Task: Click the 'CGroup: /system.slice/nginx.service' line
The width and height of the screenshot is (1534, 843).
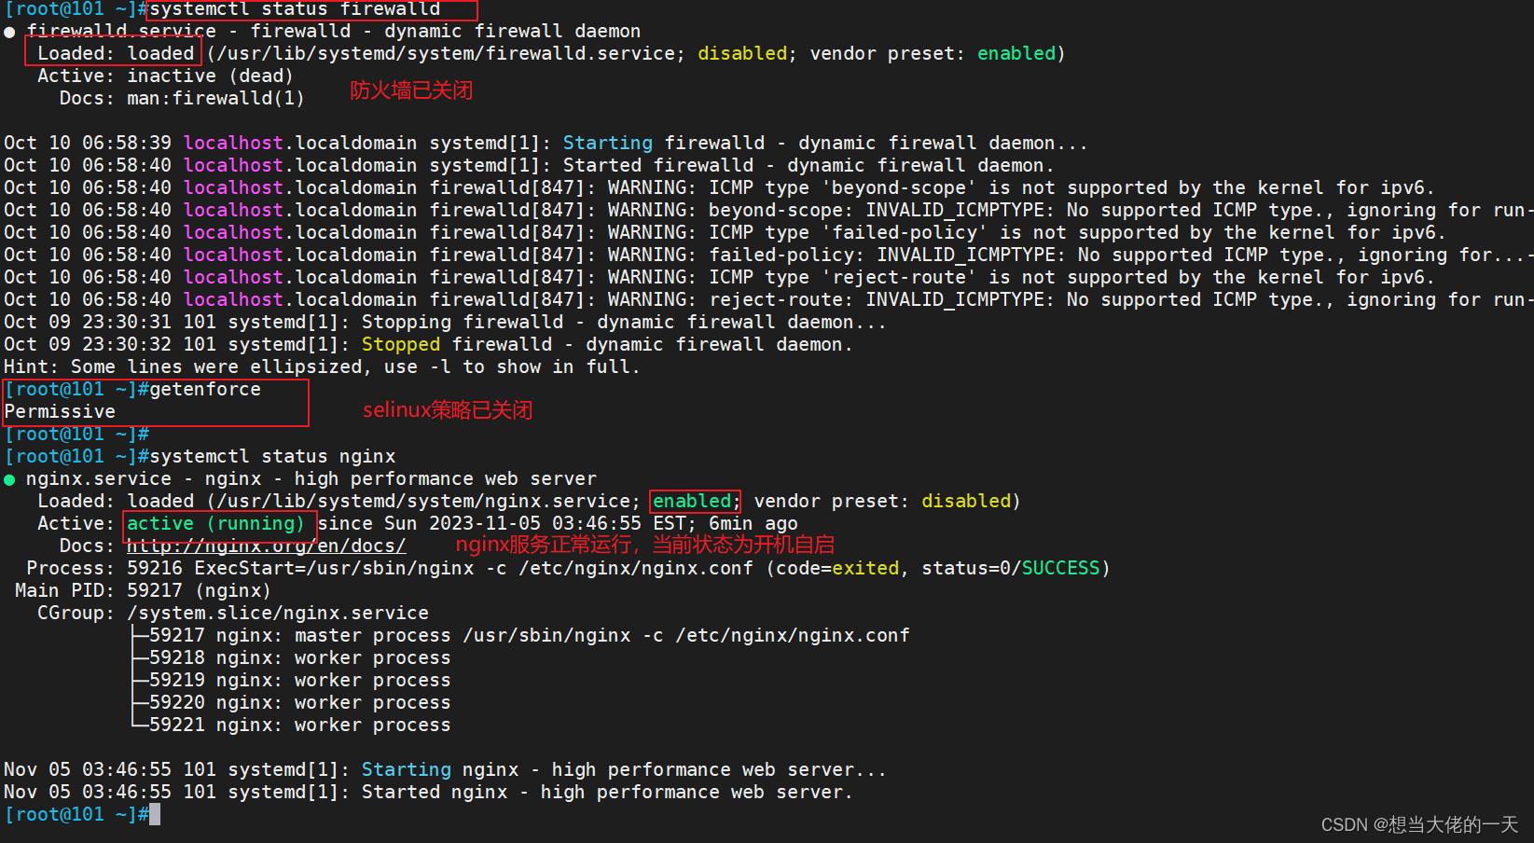Action: click(233, 613)
